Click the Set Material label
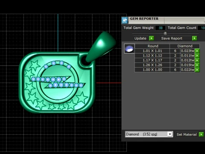The height and width of the screenshot is (154, 205). (x=187, y=134)
